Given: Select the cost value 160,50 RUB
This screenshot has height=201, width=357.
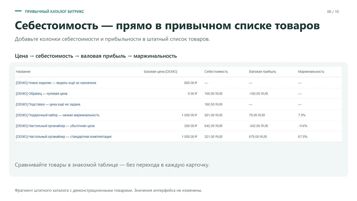Looking at the screenshot, I should (x=213, y=104).
